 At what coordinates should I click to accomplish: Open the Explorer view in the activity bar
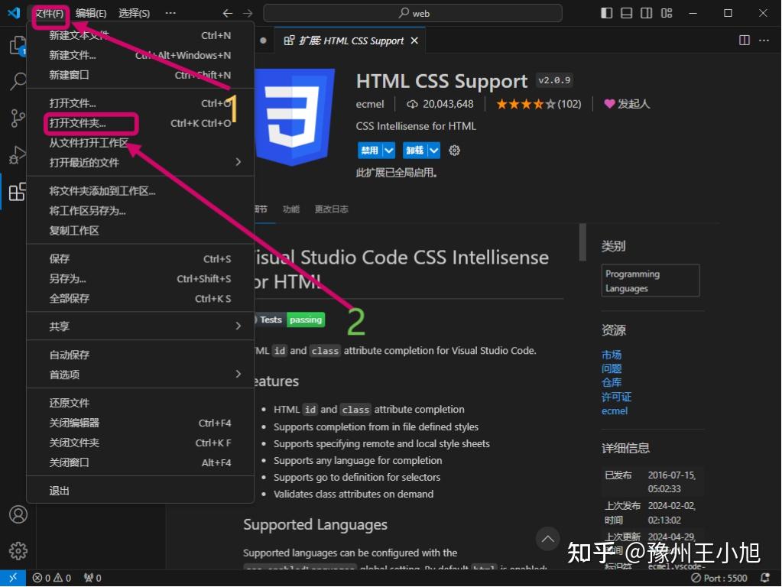point(17,46)
